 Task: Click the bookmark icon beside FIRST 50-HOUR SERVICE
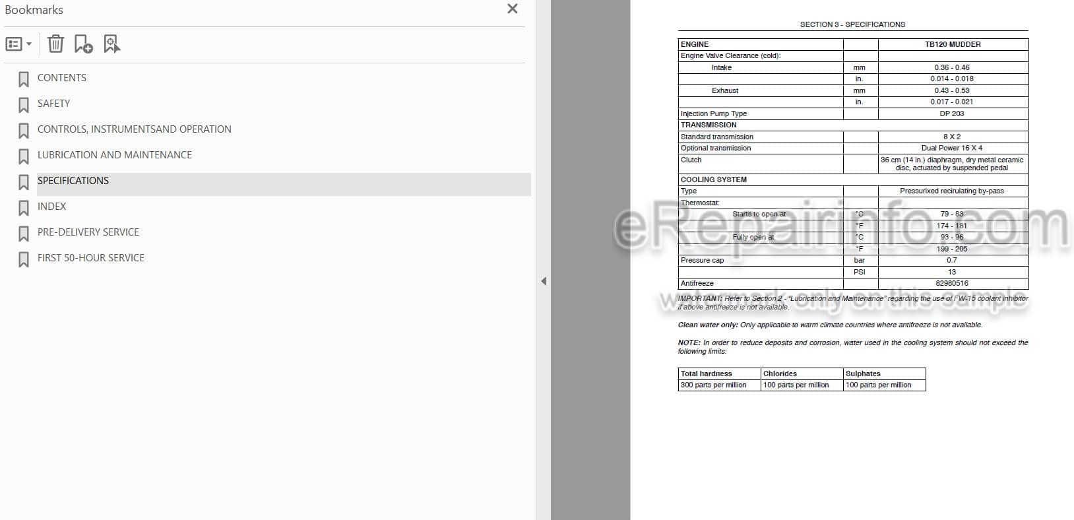tap(24, 259)
